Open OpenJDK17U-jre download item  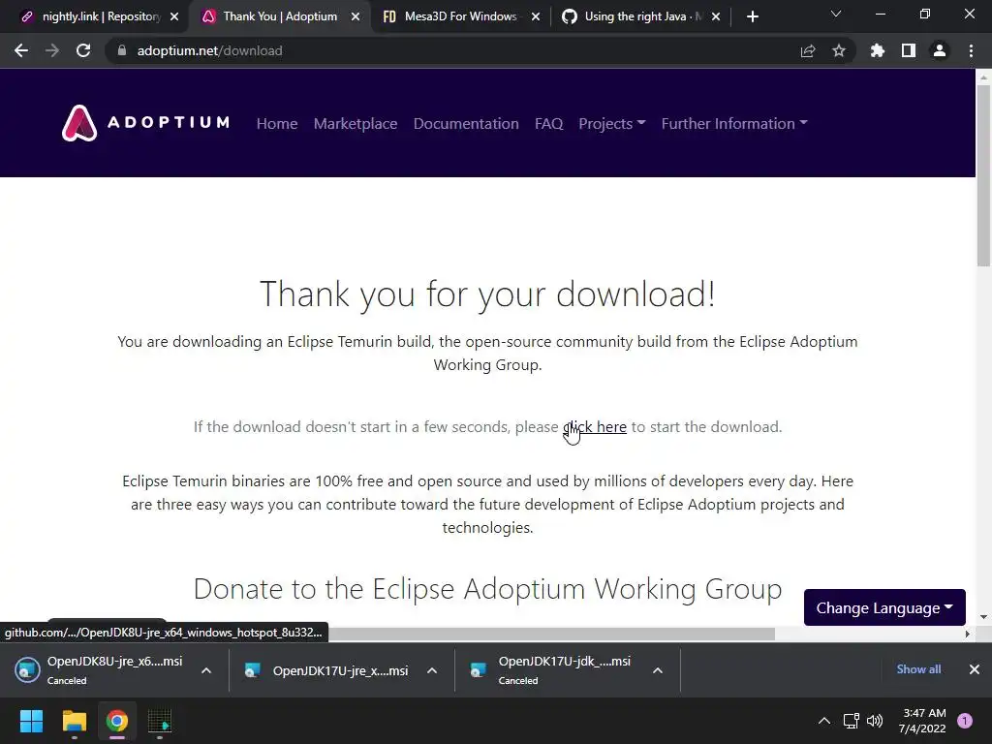pos(327,670)
